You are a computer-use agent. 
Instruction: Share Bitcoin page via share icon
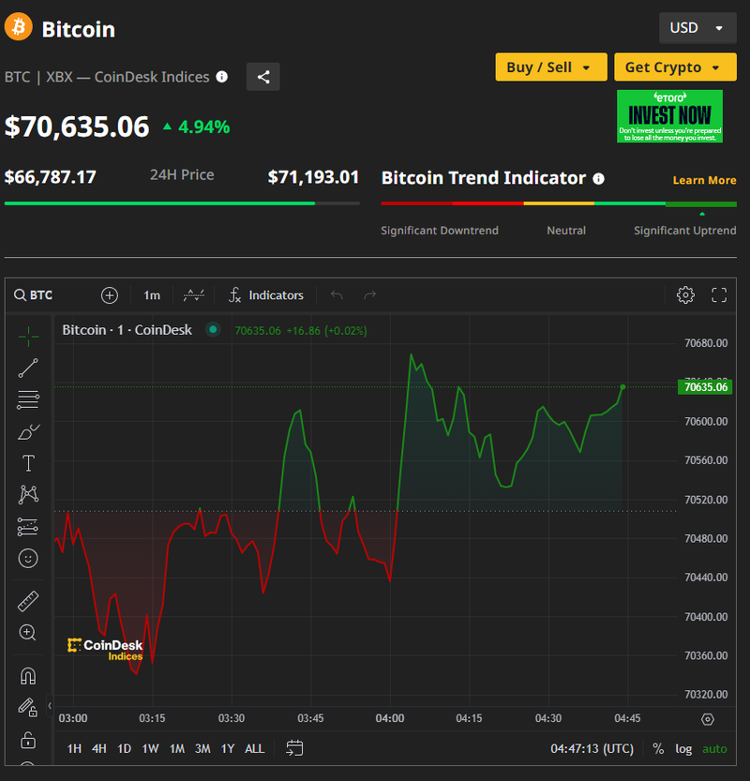[x=263, y=77]
